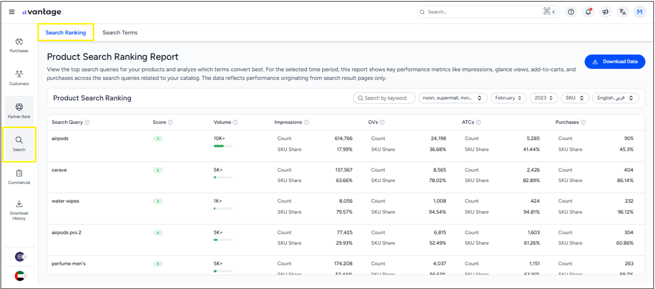This screenshot has height=289, width=655.
Task: Open Purchases in the sidebar
Action: coord(19,45)
